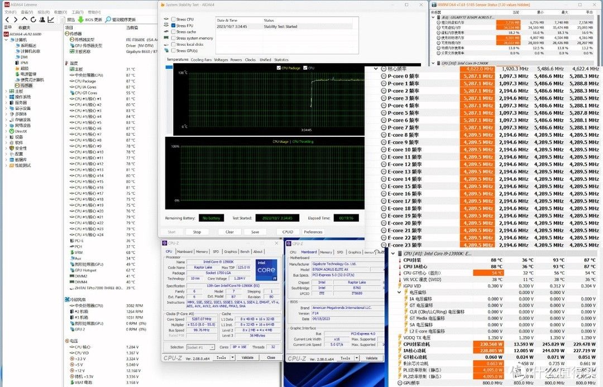Expand the 性能测试 tree node

coord(6,165)
